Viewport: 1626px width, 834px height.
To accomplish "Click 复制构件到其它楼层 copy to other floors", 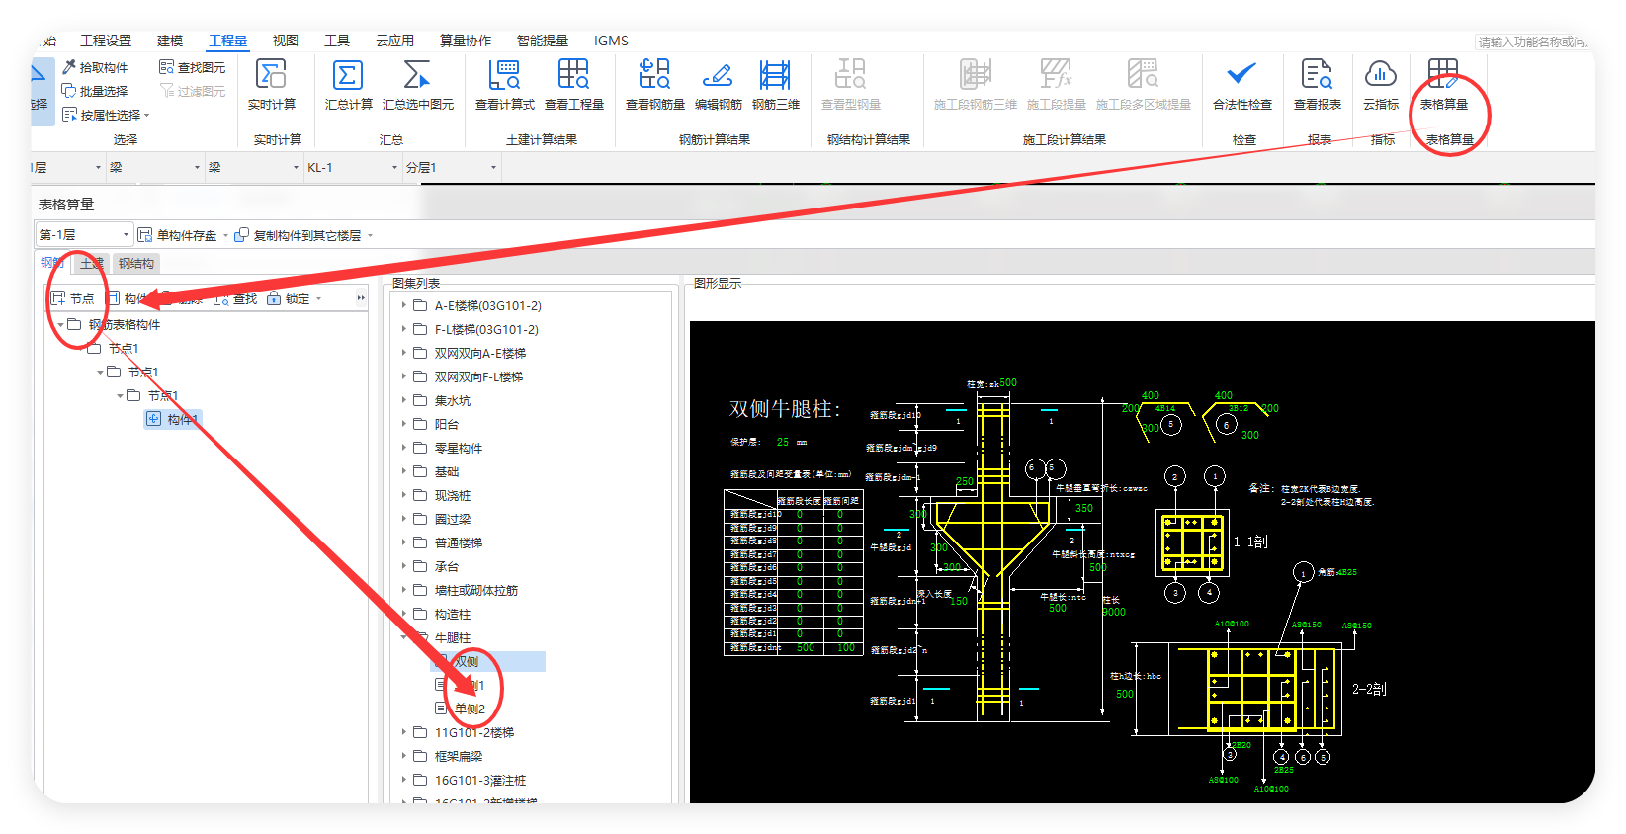I will pos(298,235).
